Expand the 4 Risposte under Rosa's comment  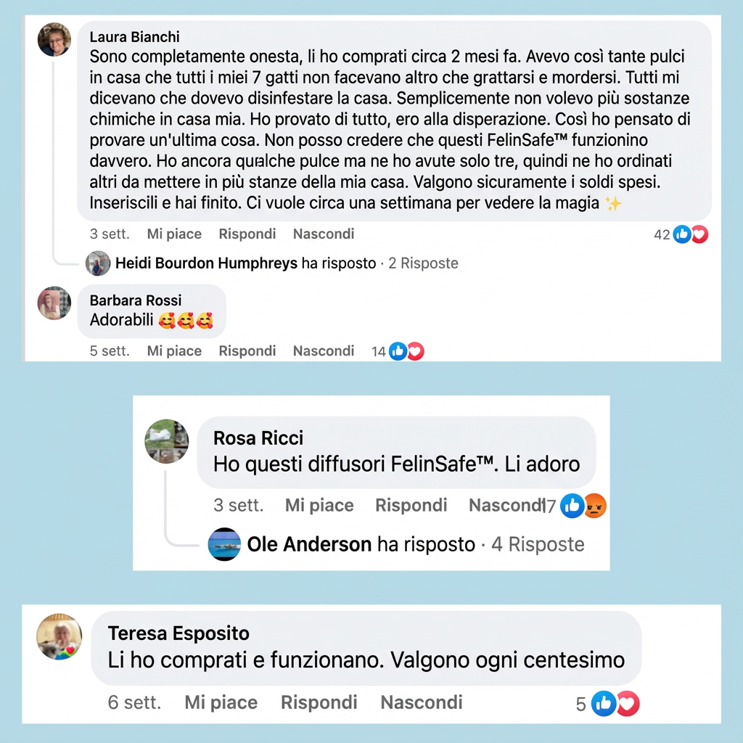[538, 544]
